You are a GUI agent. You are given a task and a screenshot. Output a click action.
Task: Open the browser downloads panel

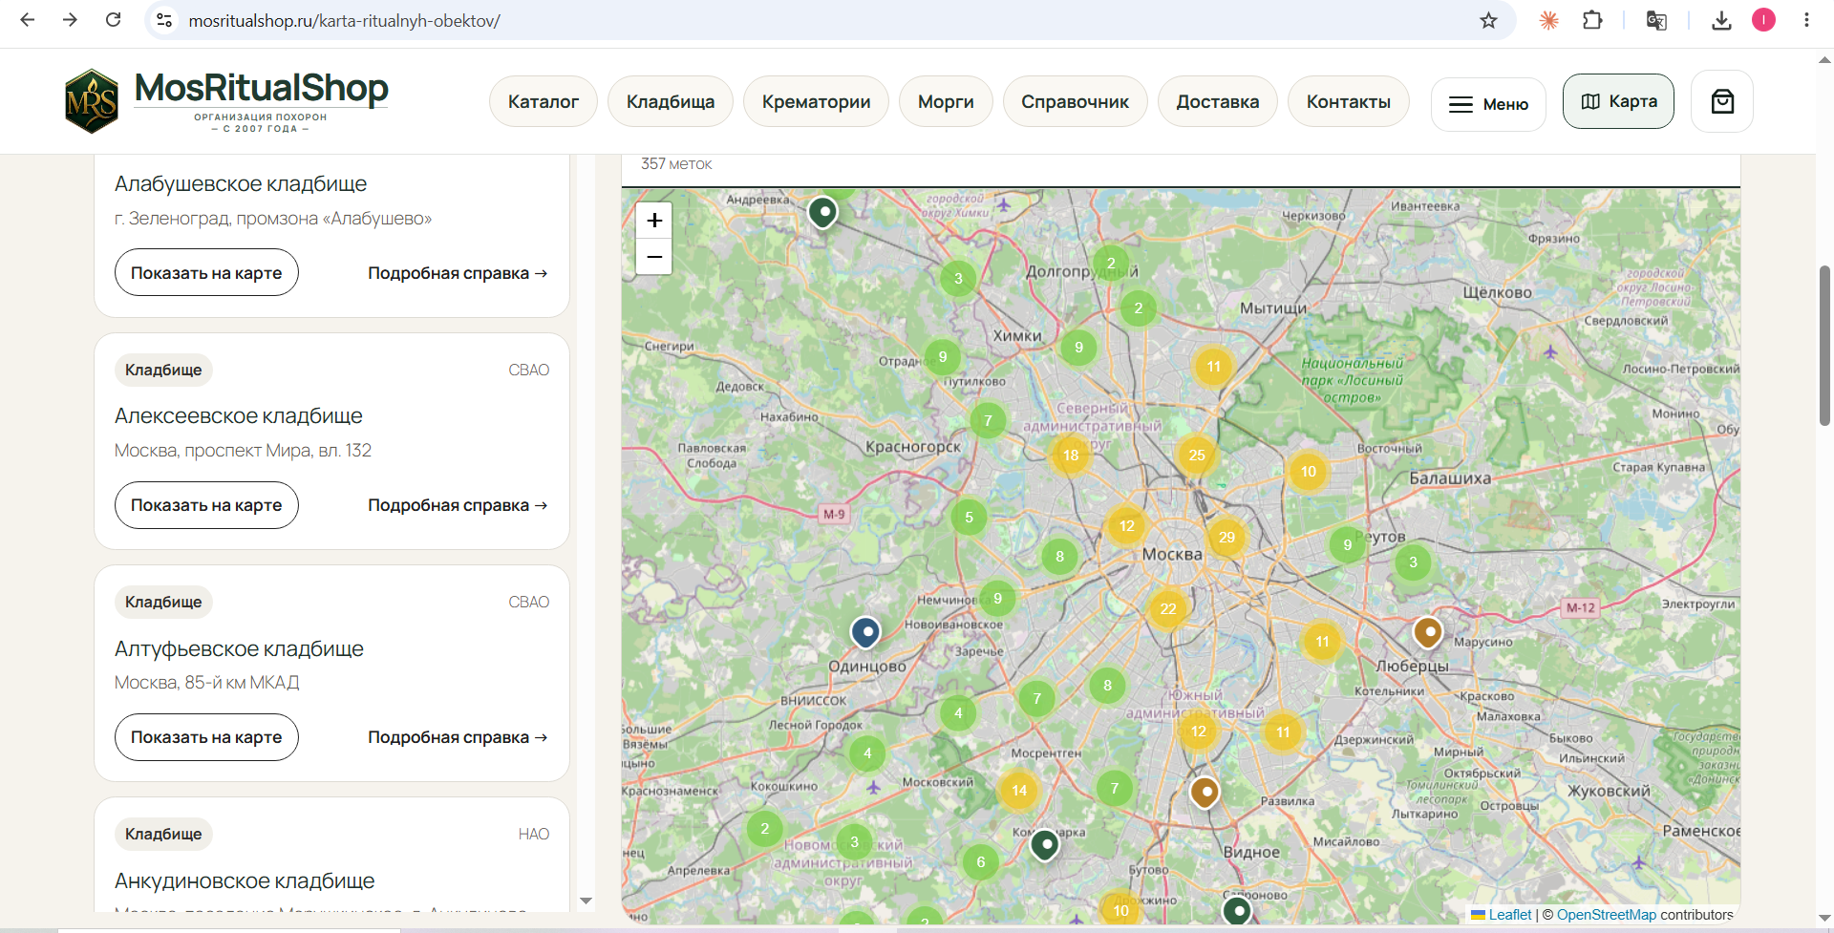pos(1721,20)
